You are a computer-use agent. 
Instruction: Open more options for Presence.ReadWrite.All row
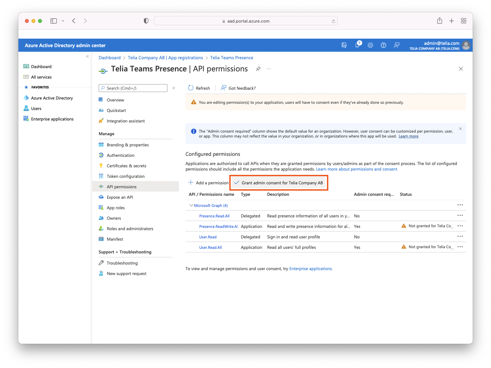460,226
